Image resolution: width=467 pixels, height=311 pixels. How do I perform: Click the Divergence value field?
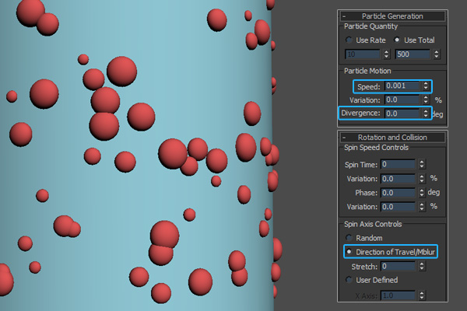(402, 114)
